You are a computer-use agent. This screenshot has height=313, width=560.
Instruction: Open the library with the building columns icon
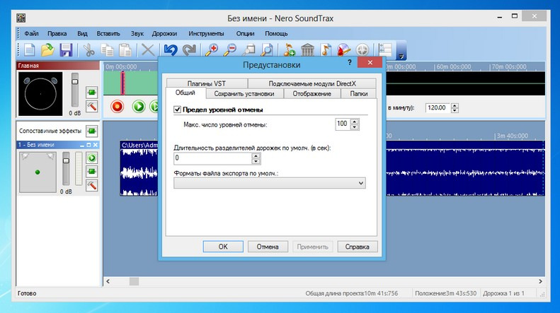coord(307,50)
